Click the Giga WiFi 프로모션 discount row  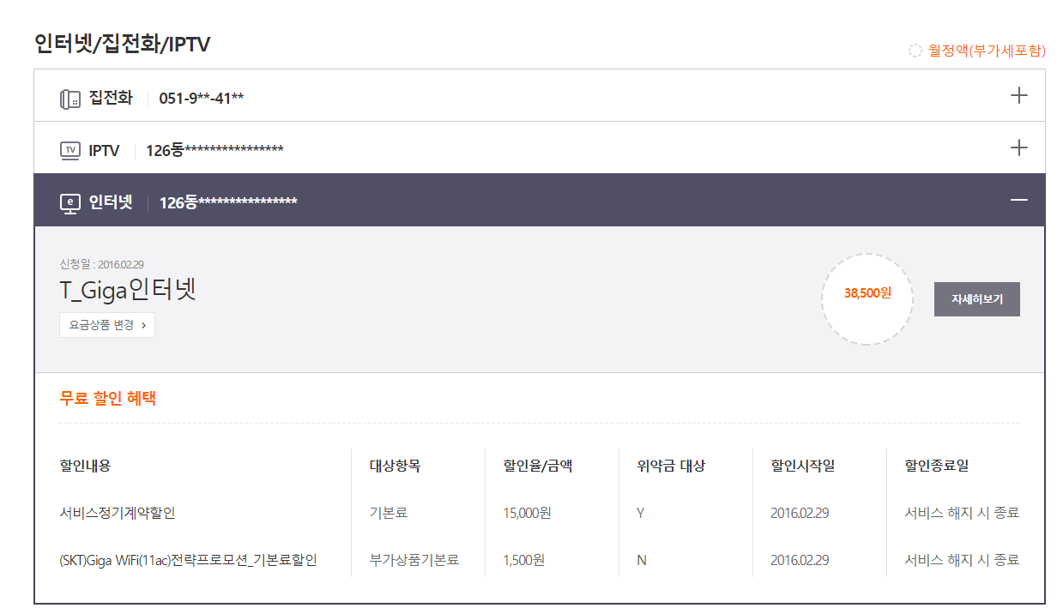pyautogui.click(x=189, y=560)
